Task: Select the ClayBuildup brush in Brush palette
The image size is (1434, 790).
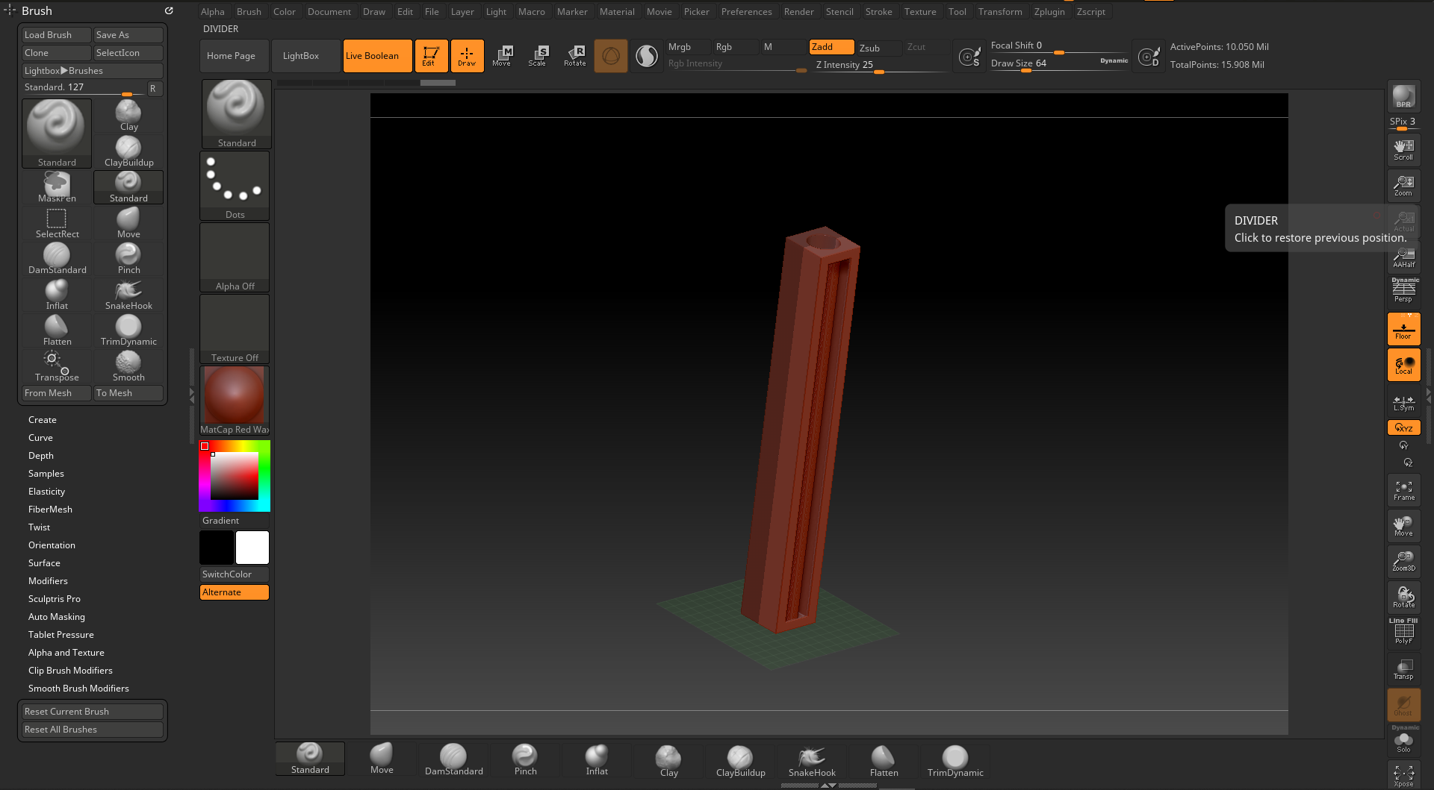Action: coord(128,151)
